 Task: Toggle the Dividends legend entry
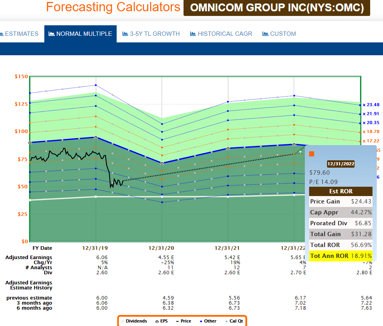pyautogui.click(x=135, y=321)
